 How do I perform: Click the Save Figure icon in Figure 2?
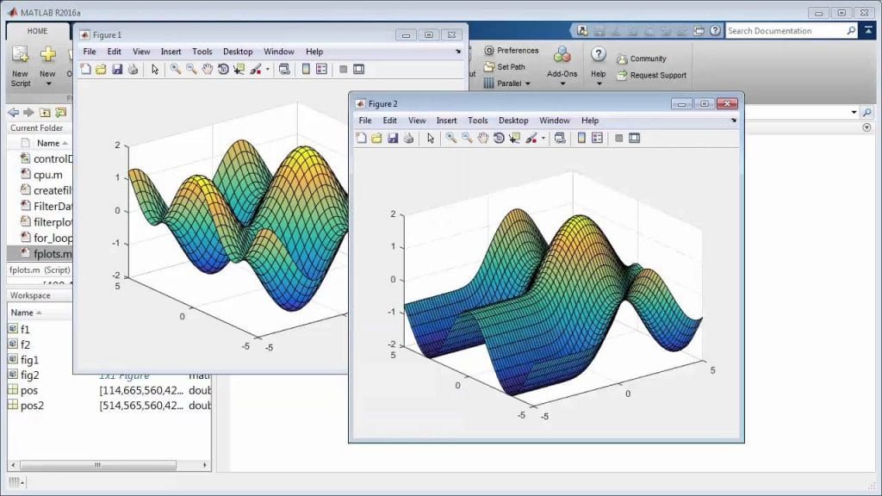click(393, 139)
